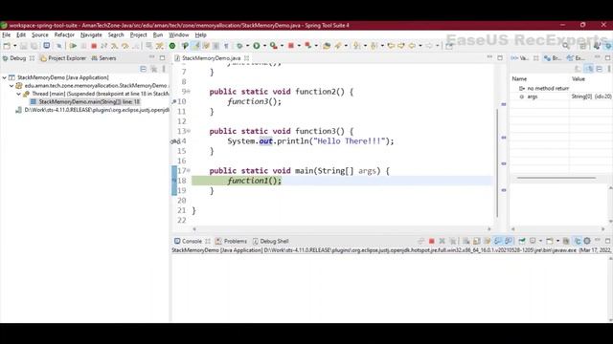Screen dimensions: 613x344
Task: Click the Previous Annotation toolbar icon
Action: [374, 46]
